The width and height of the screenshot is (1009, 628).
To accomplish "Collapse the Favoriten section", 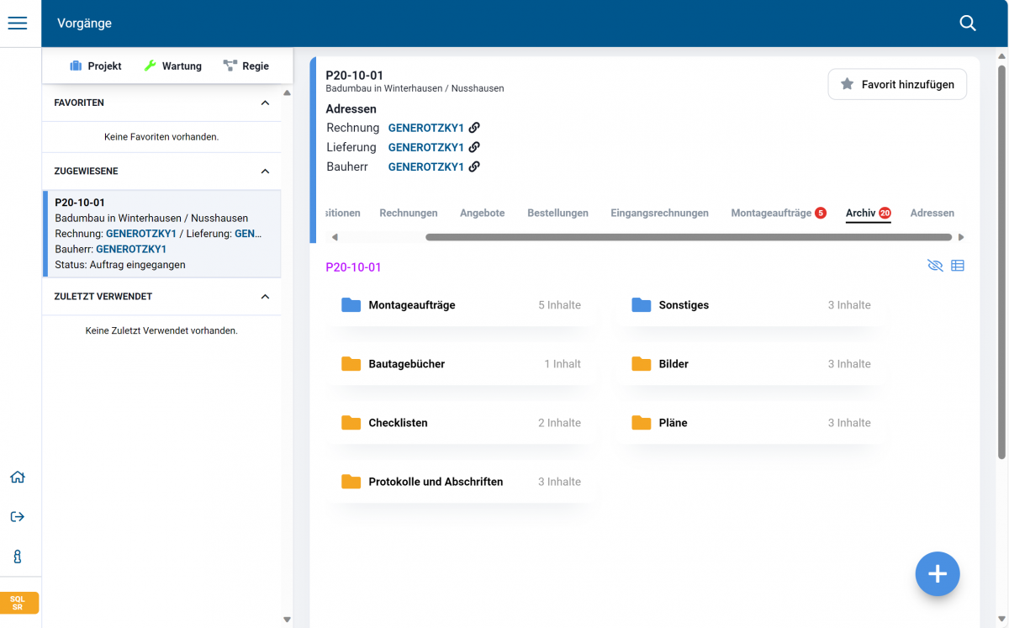I will (265, 103).
